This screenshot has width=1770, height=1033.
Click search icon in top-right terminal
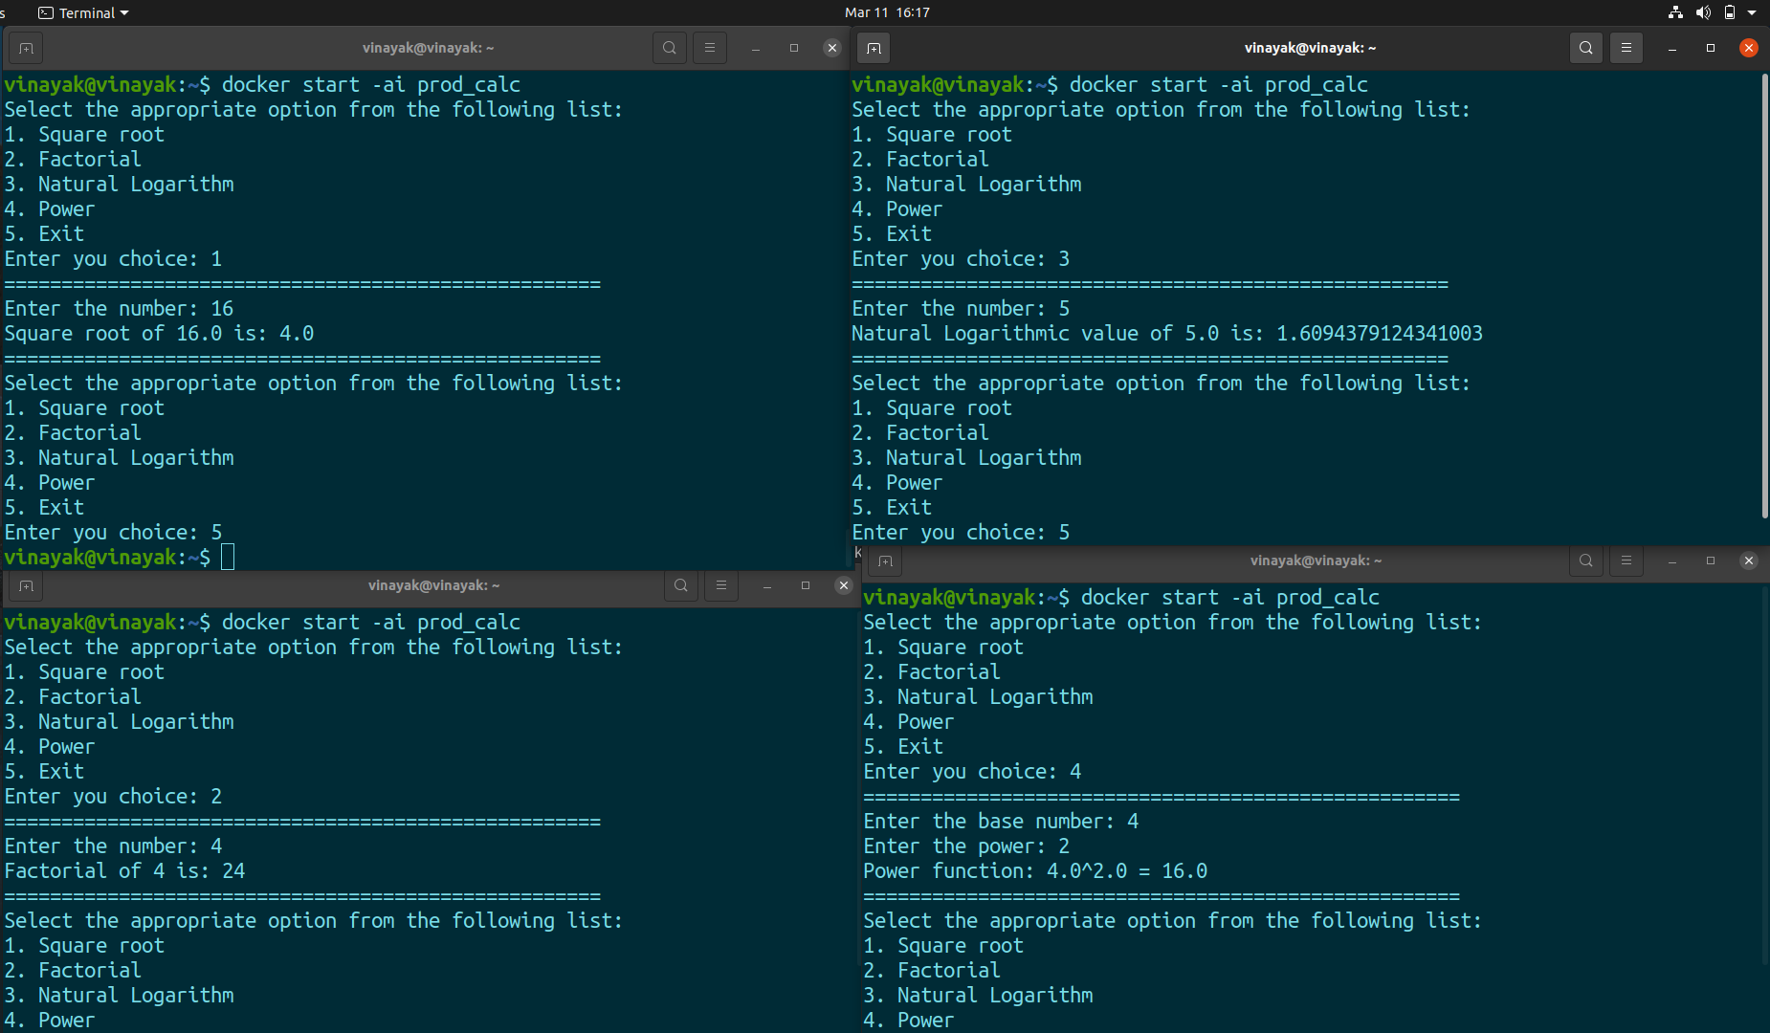click(x=1586, y=48)
